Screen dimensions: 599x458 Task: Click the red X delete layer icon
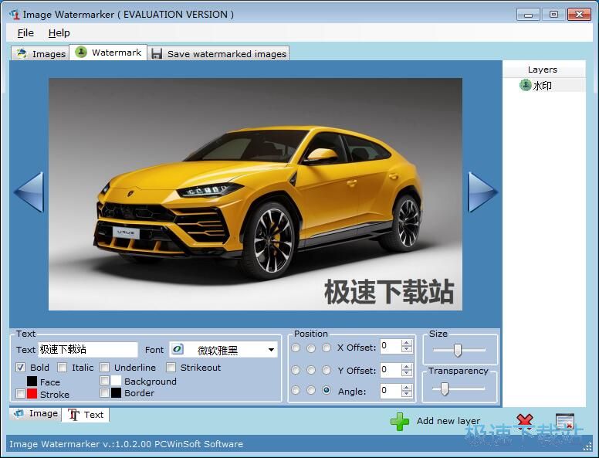click(x=525, y=422)
